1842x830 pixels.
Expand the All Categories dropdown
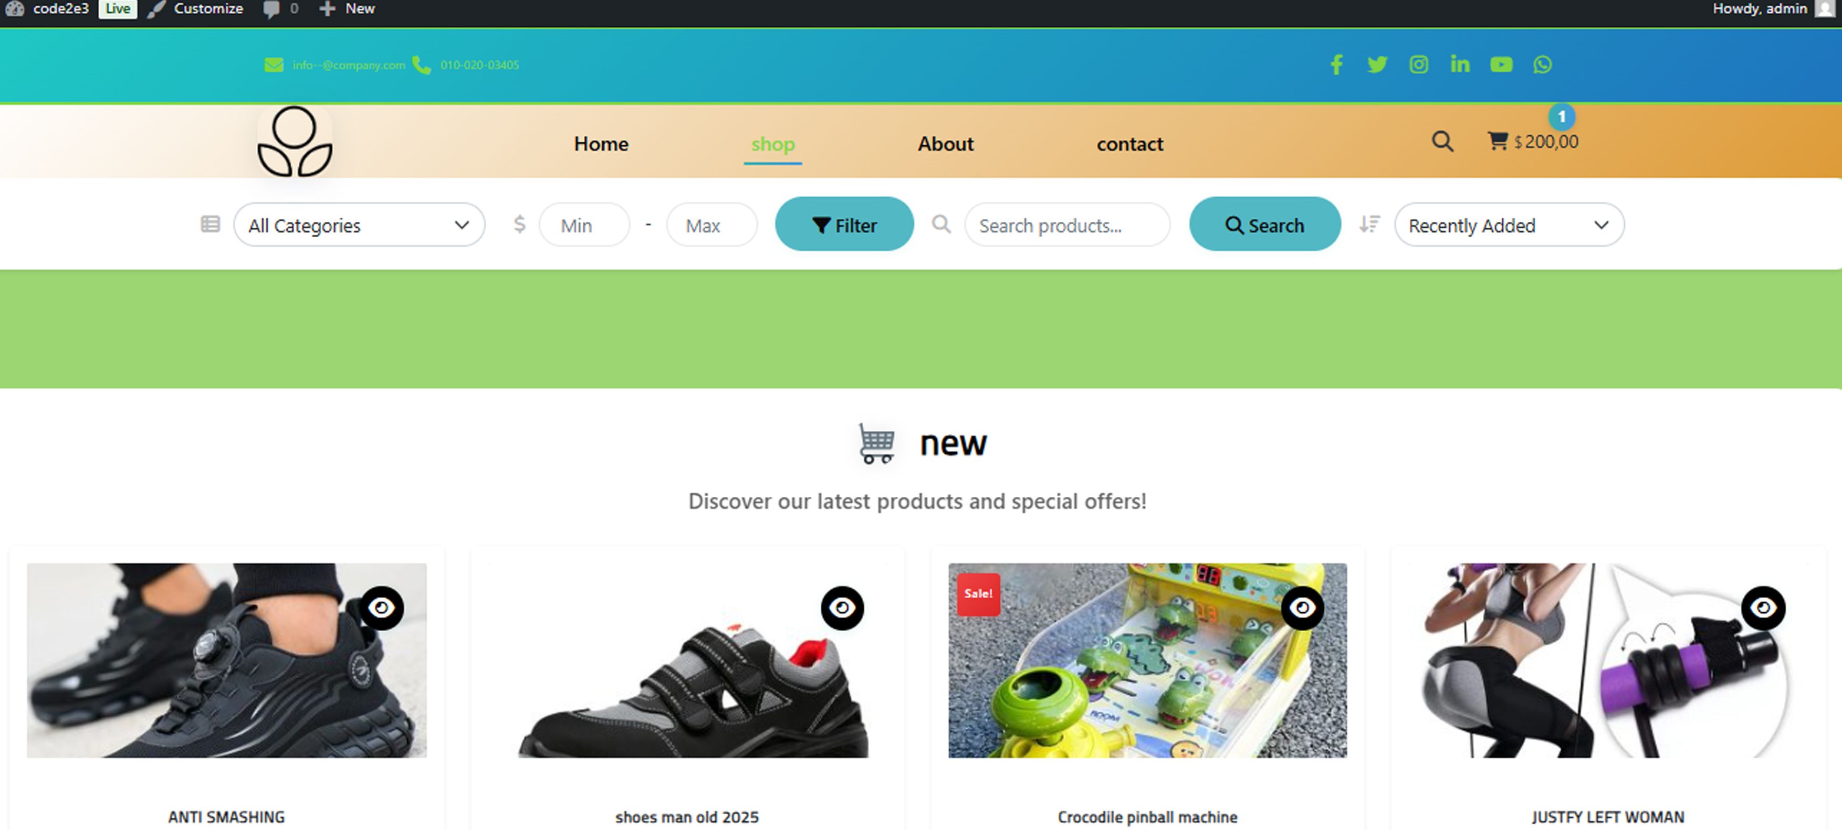point(359,225)
